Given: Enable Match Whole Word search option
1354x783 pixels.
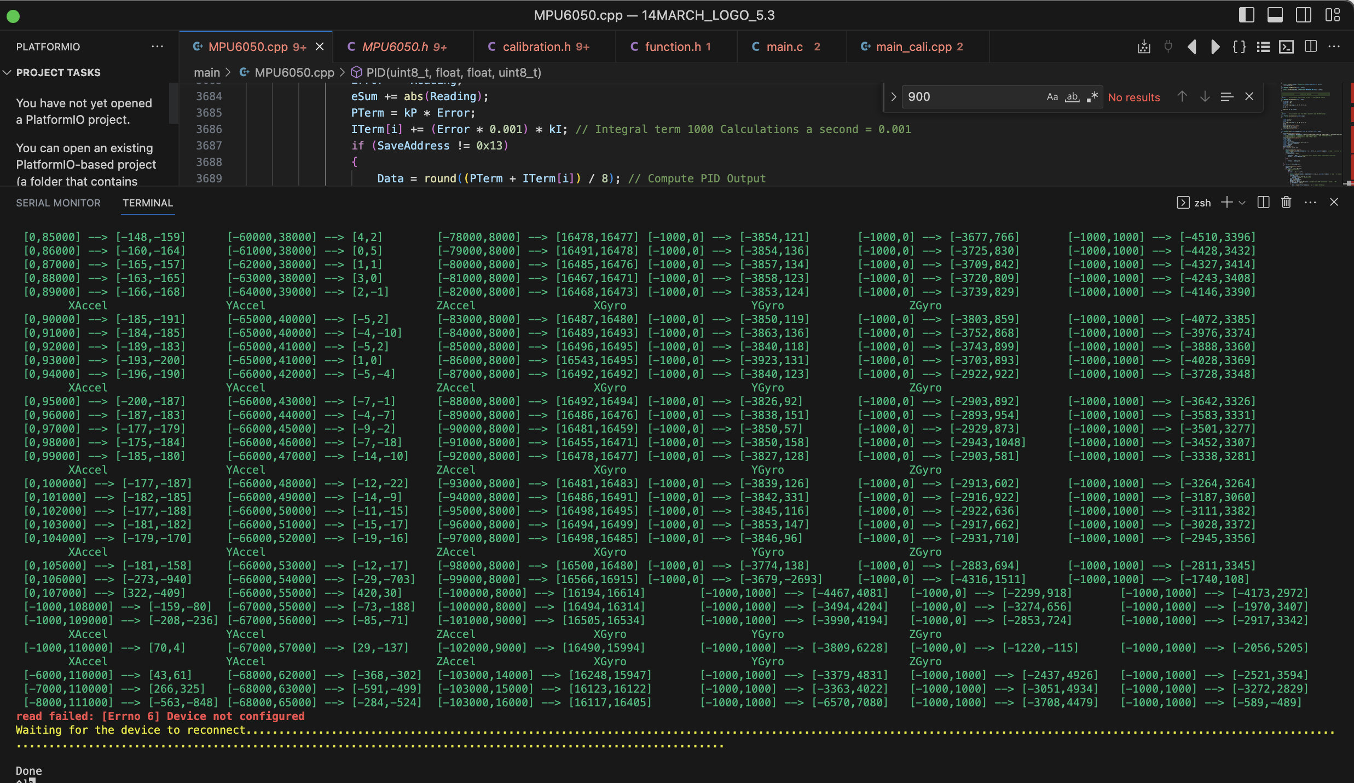Looking at the screenshot, I should pyautogui.click(x=1072, y=97).
